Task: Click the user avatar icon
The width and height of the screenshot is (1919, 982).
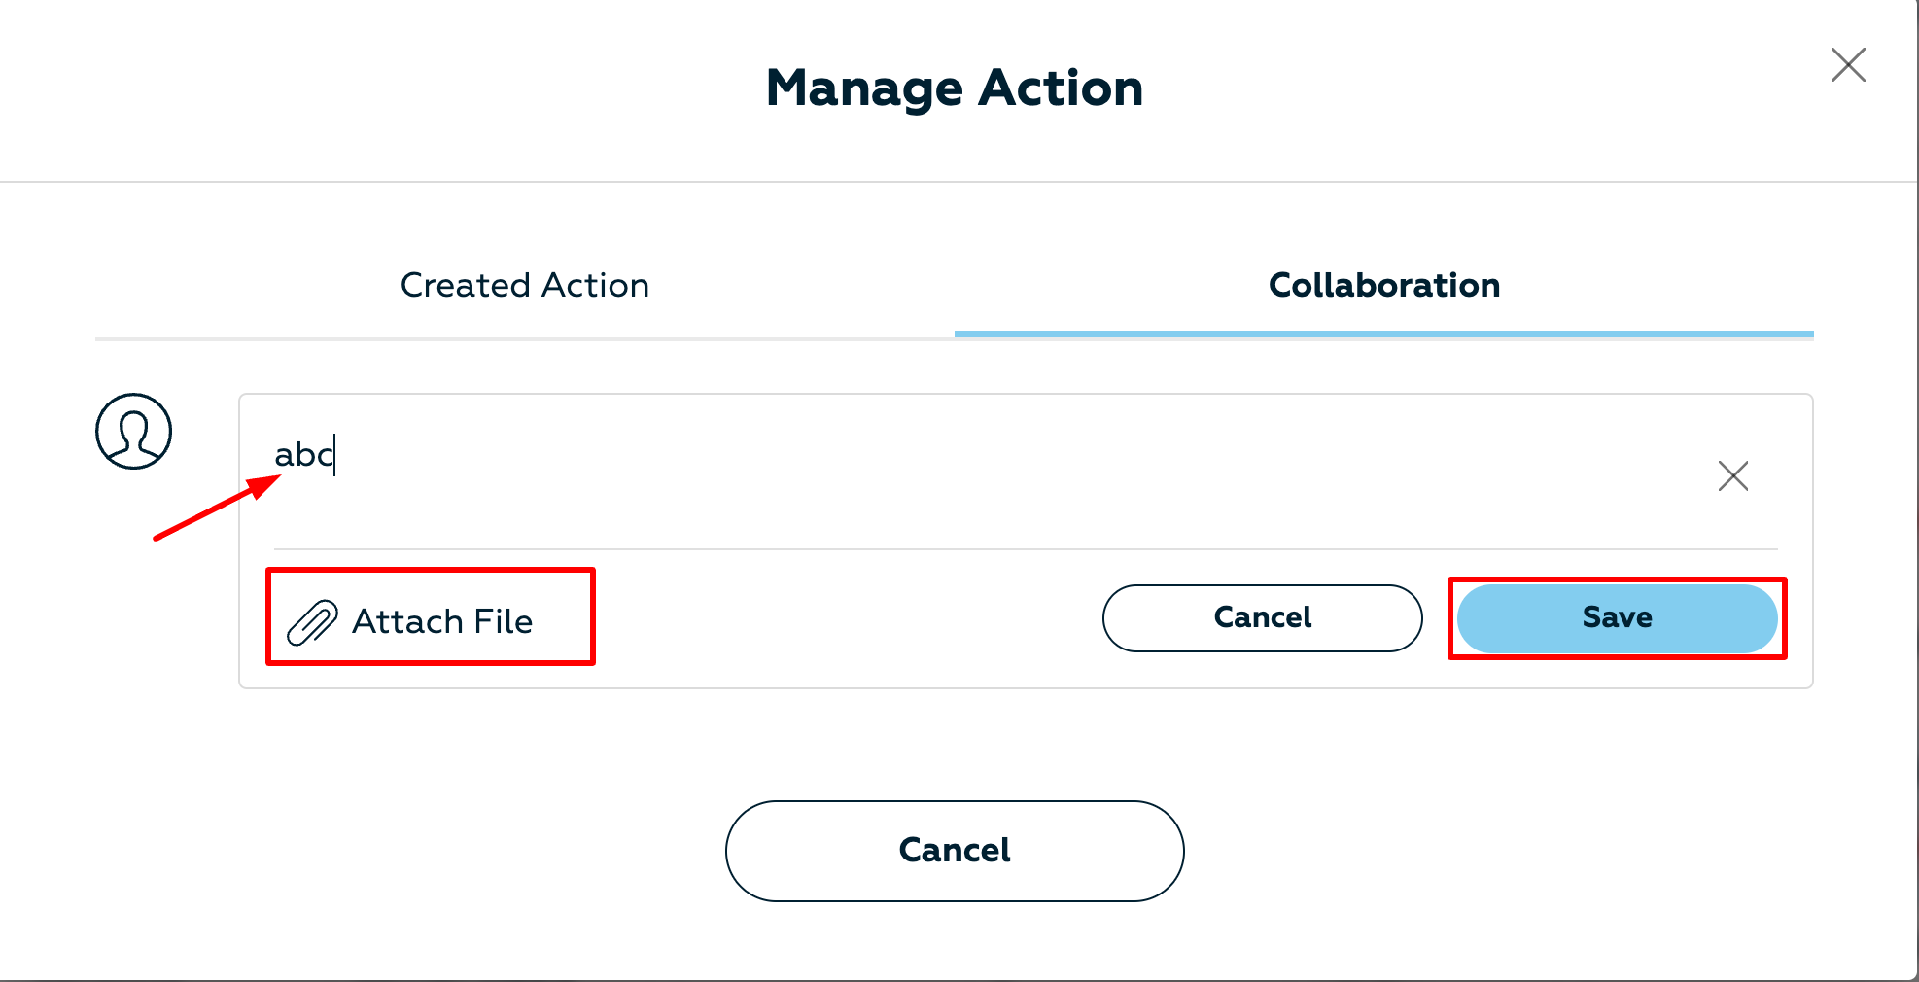Action: [x=134, y=431]
